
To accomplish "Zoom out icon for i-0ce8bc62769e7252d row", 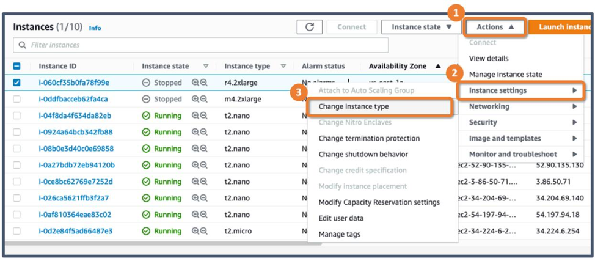I will coord(204,182).
